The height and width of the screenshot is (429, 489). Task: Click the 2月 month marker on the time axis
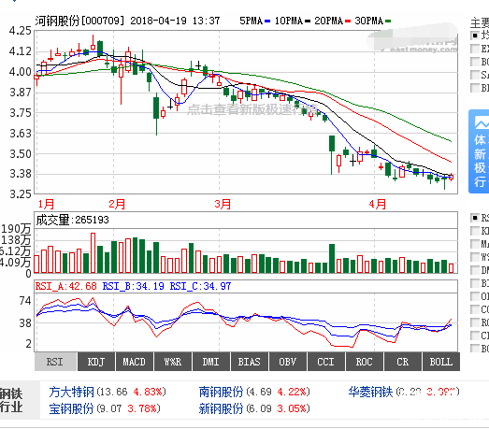pos(117,204)
